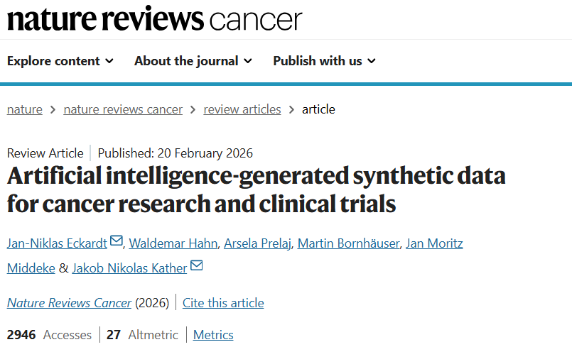572x347 pixels.
Task: Go to the nature breadcrumb link
Action: coord(25,109)
